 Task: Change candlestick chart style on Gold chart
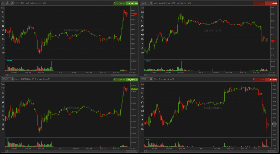[142, 111]
